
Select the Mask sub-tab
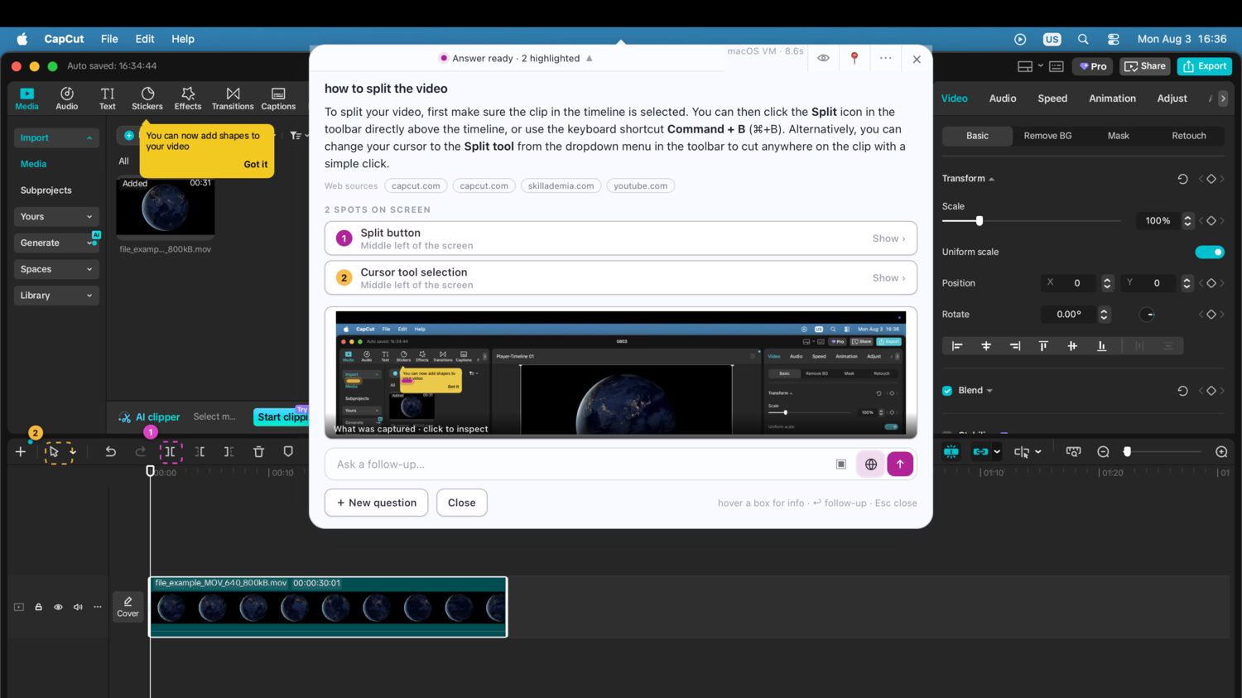coord(1119,136)
